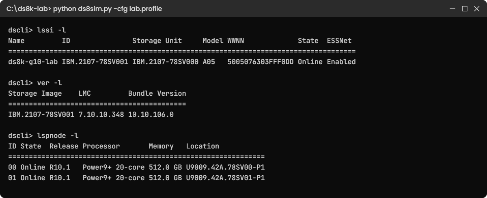This screenshot has width=487, height=198.
Task: Click the window title command text
Action: pos(84,9)
